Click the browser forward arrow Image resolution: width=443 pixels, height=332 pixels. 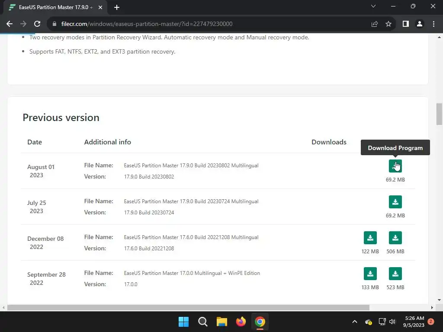point(23,24)
